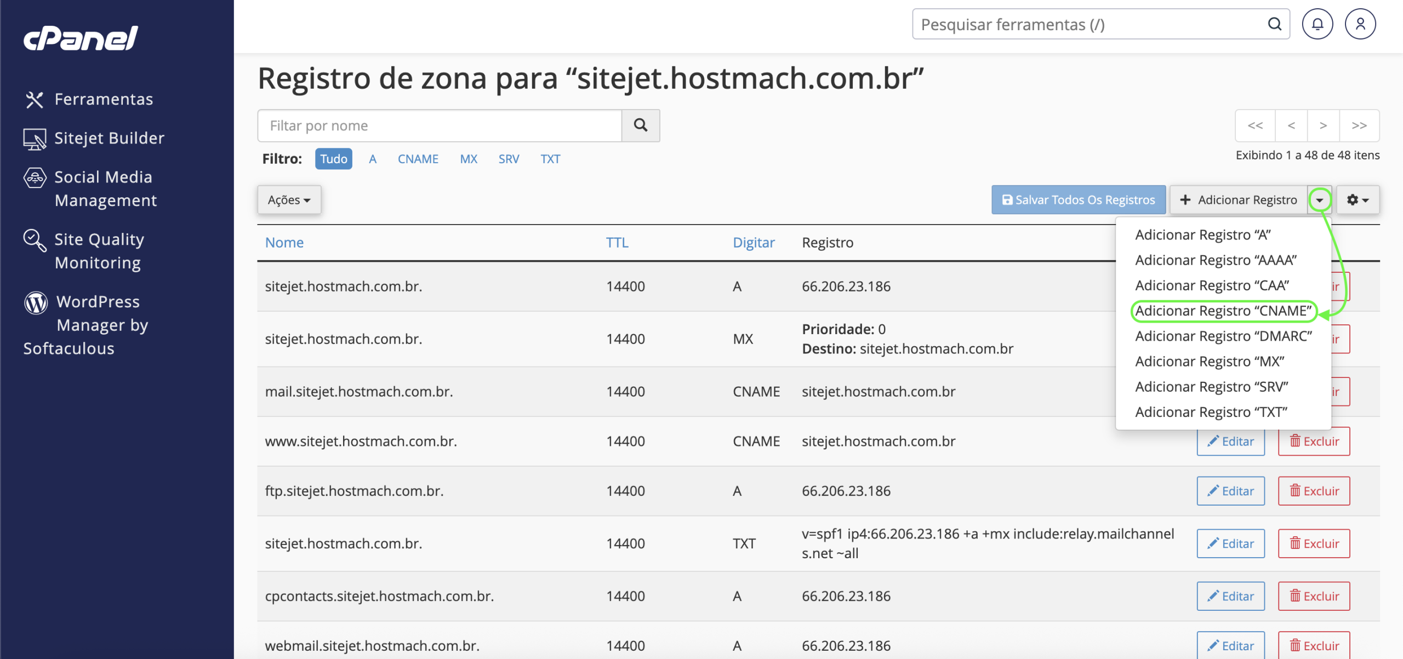
Task: Click Salvar Todos Os Registros
Action: [x=1079, y=200]
